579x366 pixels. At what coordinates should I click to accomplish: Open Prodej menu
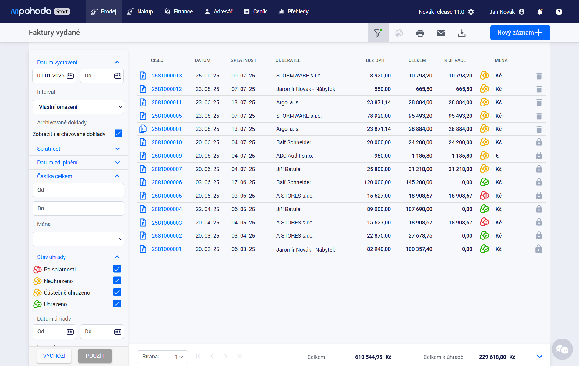pos(104,12)
